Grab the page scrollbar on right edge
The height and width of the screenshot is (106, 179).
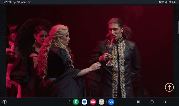pyautogui.click(x=178, y=27)
